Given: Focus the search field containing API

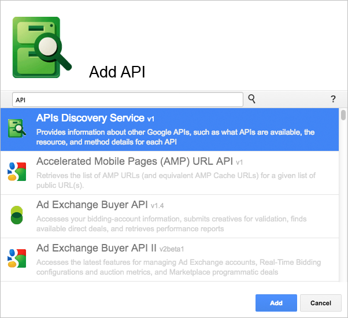Looking at the screenshot, I should pos(128,99).
